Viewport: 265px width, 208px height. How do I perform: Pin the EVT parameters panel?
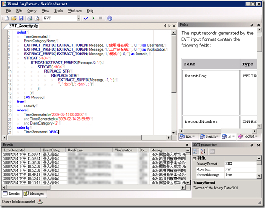[x=252, y=145]
